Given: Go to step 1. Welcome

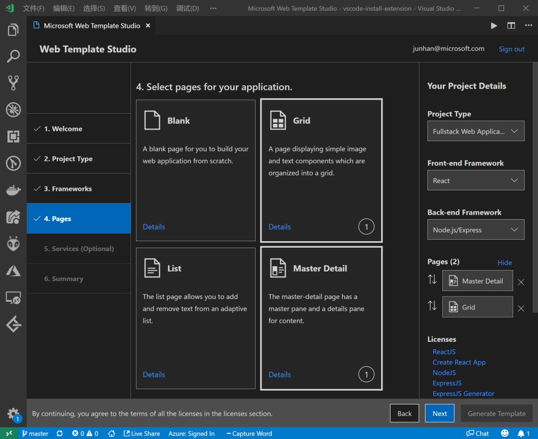Looking at the screenshot, I should click(79, 129).
